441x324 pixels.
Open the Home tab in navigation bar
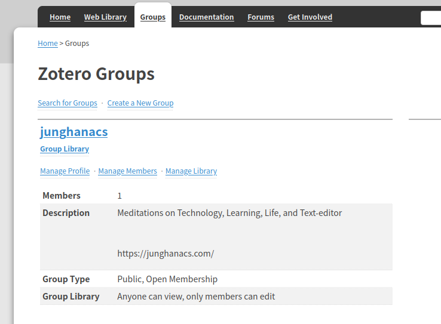pyautogui.click(x=60, y=17)
